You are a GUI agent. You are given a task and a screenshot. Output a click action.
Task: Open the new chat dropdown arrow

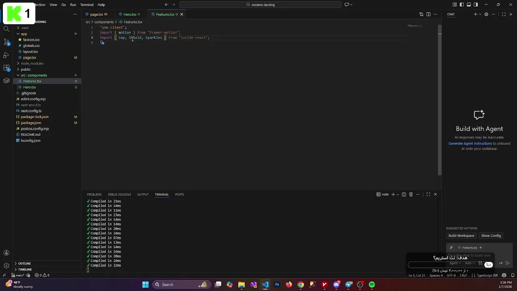(480, 14)
